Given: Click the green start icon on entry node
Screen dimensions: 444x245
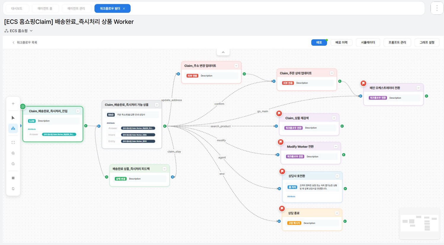Looking at the screenshot, I should point(23,106).
